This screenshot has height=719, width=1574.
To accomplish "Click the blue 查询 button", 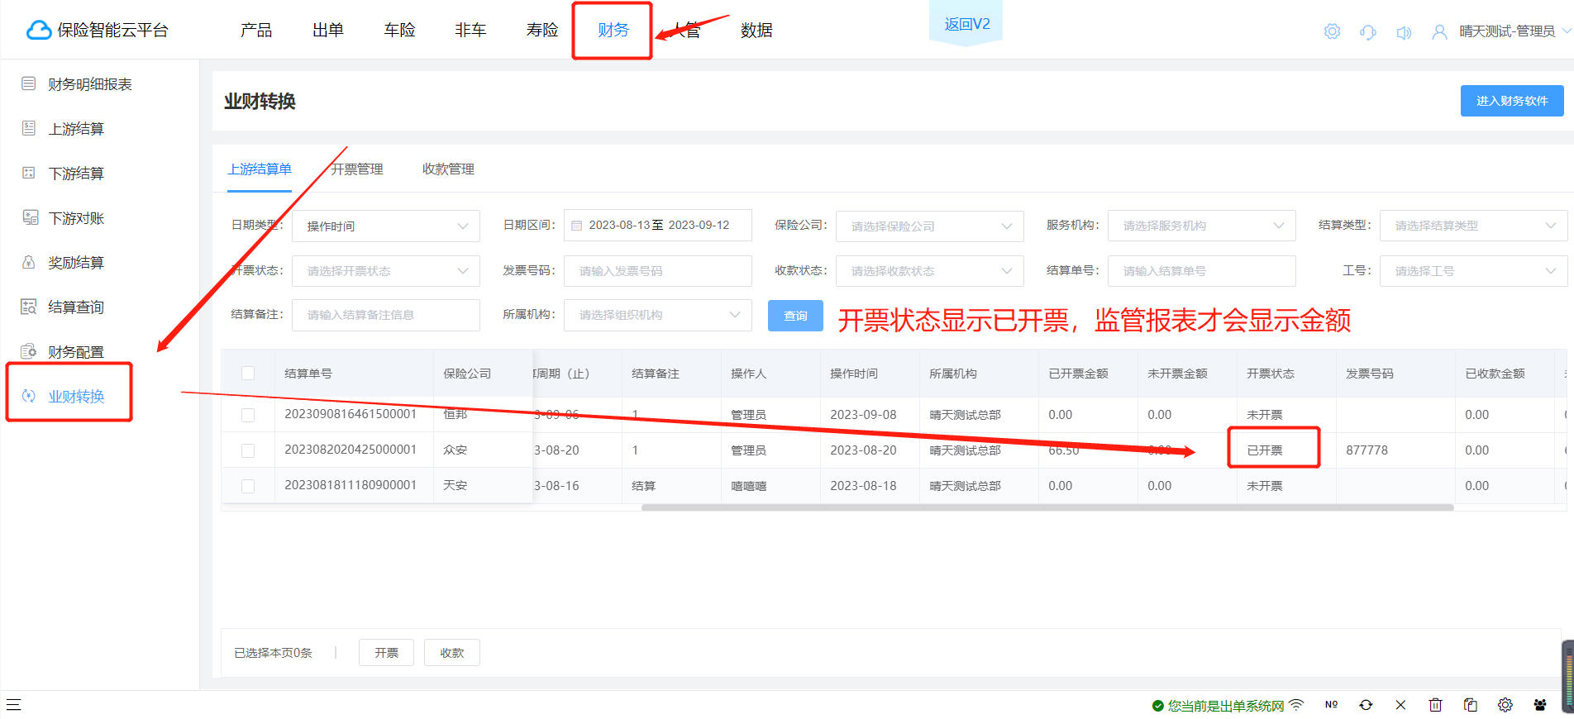I will (x=795, y=316).
